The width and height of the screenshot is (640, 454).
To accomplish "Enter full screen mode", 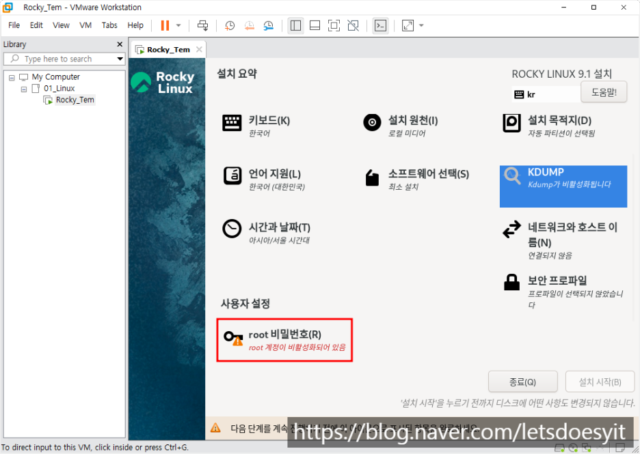I will [334, 25].
